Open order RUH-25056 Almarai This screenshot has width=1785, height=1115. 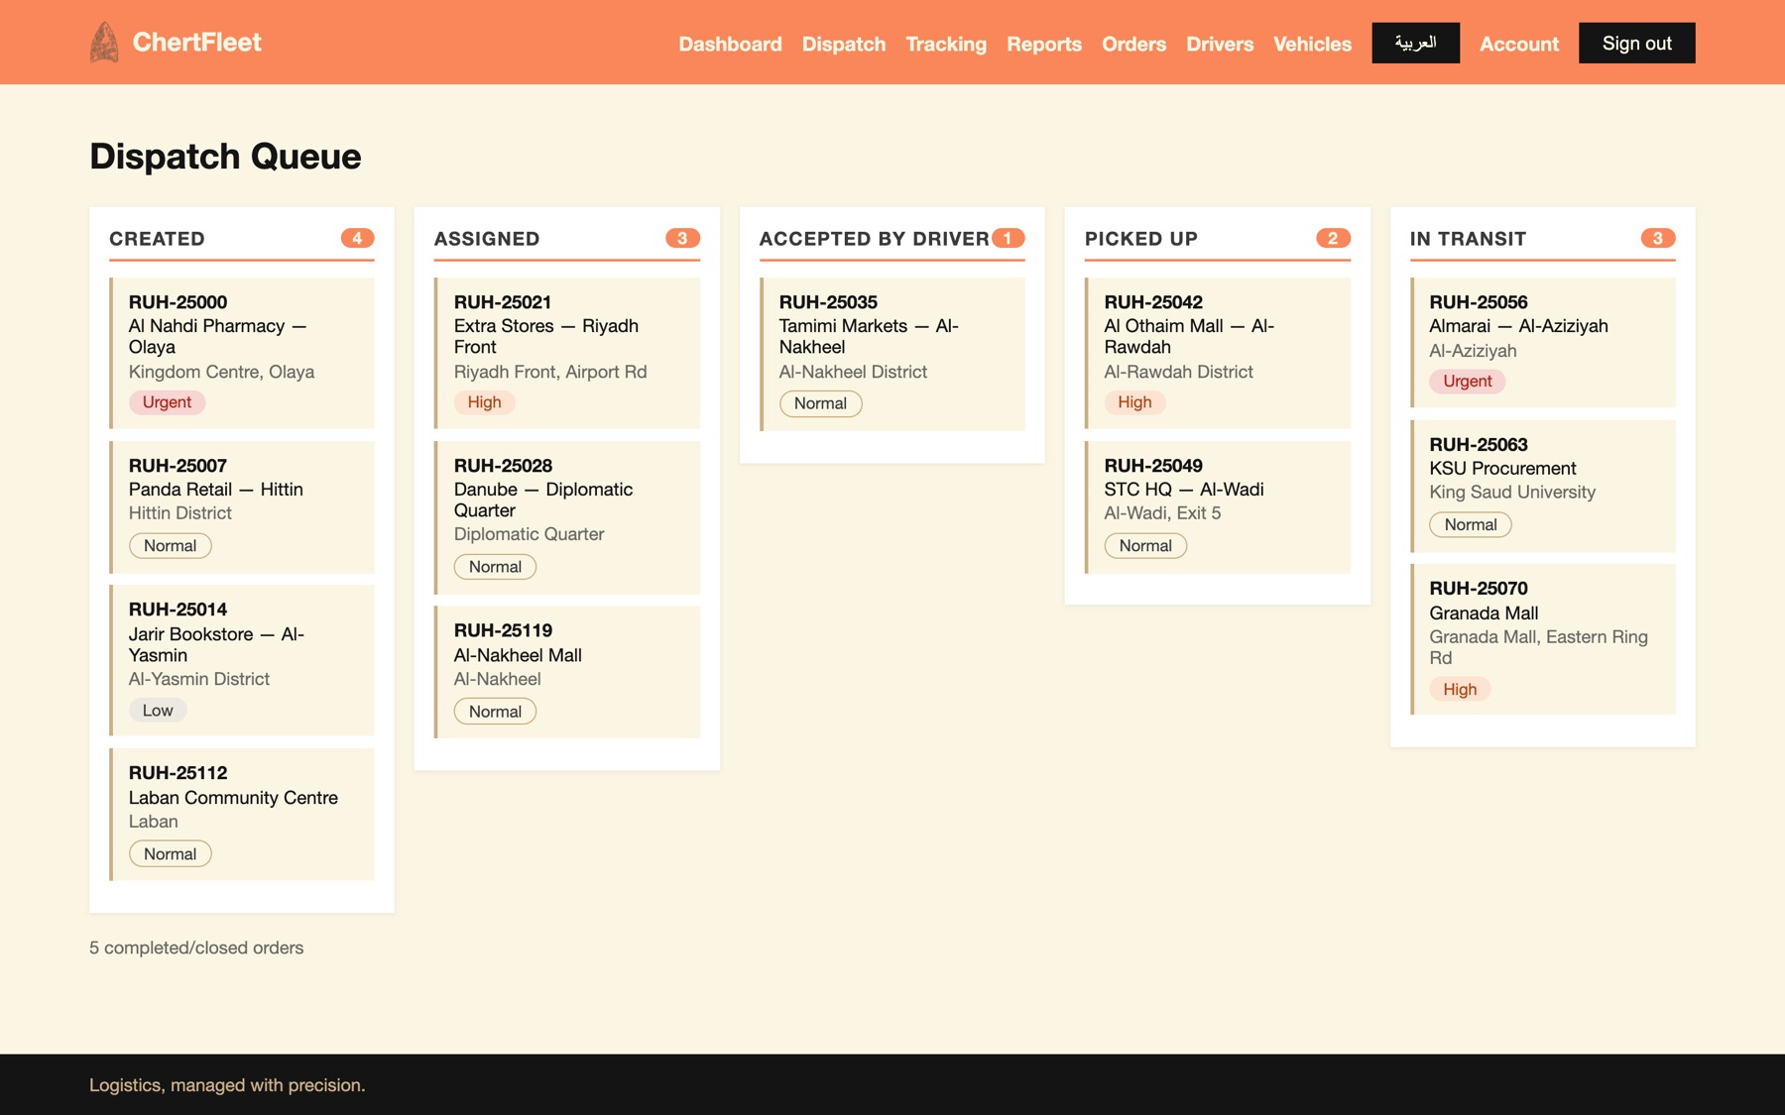1543,342
